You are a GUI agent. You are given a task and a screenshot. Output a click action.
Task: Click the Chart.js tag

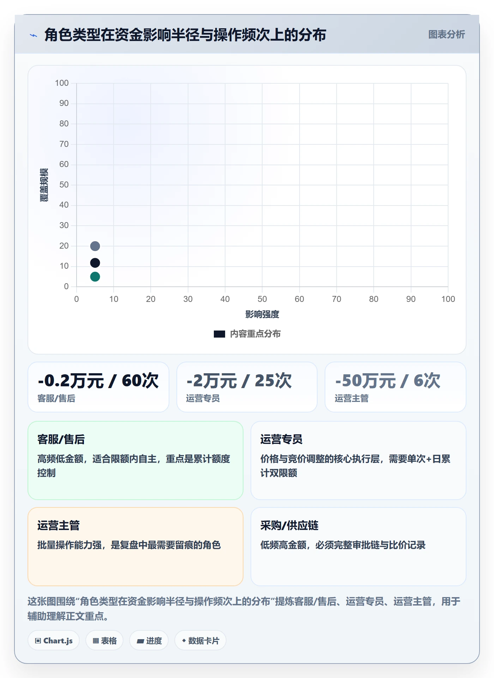(x=54, y=641)
